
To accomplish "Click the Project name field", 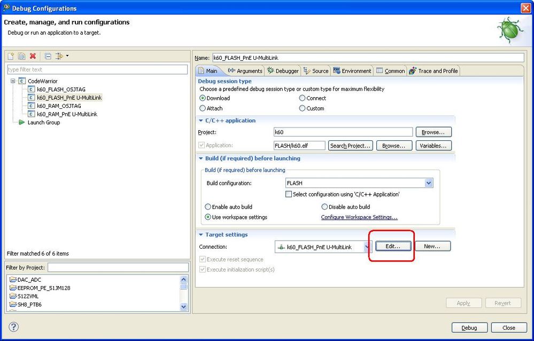I will 343,132.
